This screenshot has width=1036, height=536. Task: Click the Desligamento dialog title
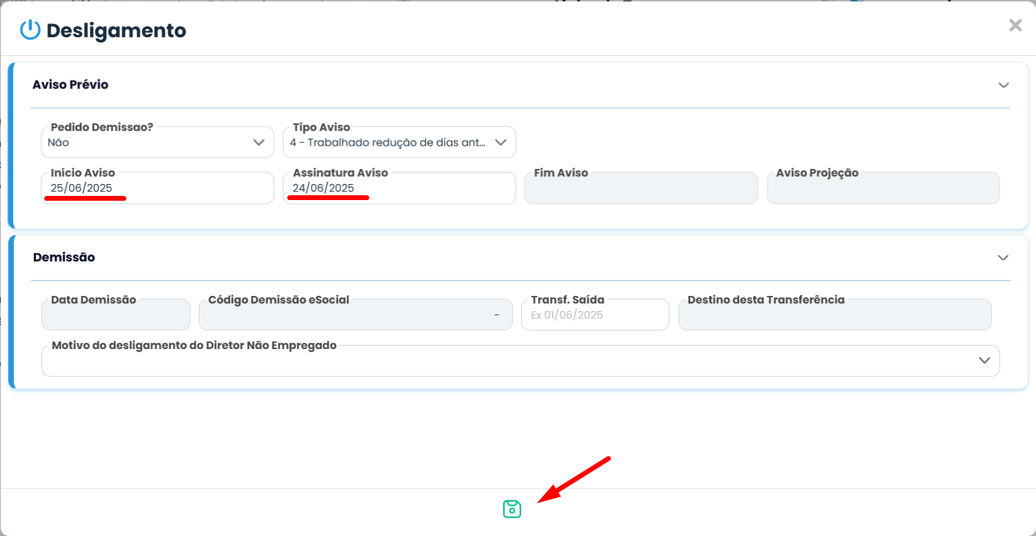pyautogui.click(x=117, y=31)
